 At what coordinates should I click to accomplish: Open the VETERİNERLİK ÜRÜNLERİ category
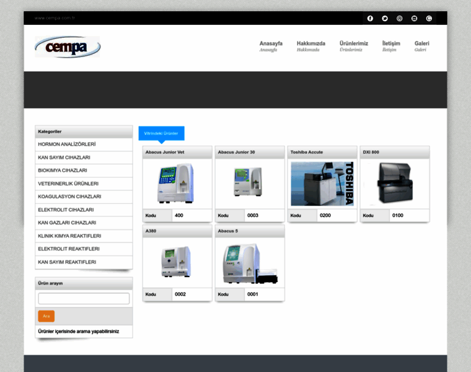pyautogui.click(x=68, y=184)
